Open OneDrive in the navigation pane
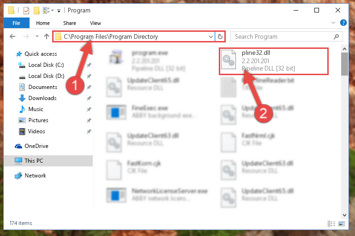The image size is (355, 236). [36, 146]
